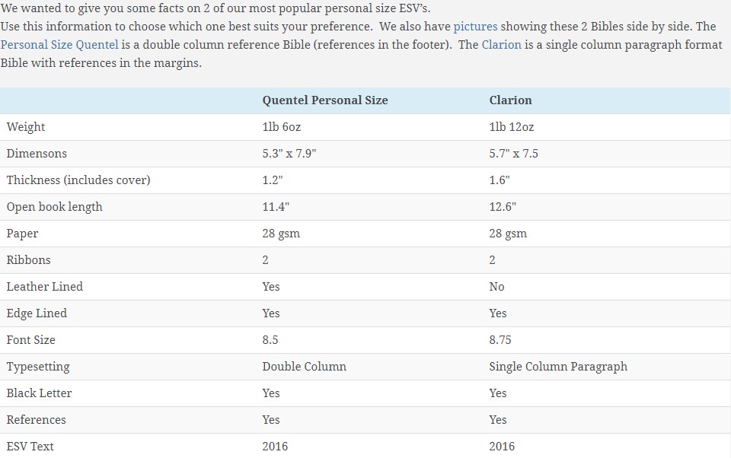Click the "Dimensons" row label
Screen dimensions: 731x458
point(37,154)
